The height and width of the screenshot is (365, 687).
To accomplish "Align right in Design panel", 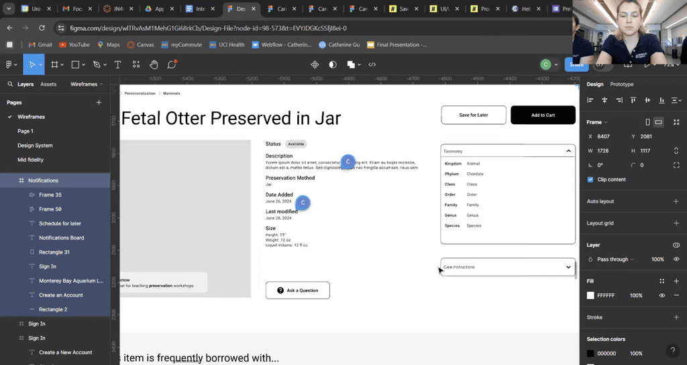I will point(619,101).
